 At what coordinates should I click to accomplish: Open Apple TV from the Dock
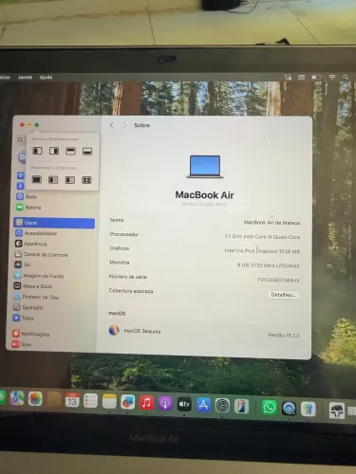(184, 404)
